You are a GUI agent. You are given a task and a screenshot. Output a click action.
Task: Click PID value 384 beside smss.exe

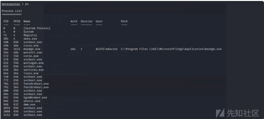tap(6, 39)
